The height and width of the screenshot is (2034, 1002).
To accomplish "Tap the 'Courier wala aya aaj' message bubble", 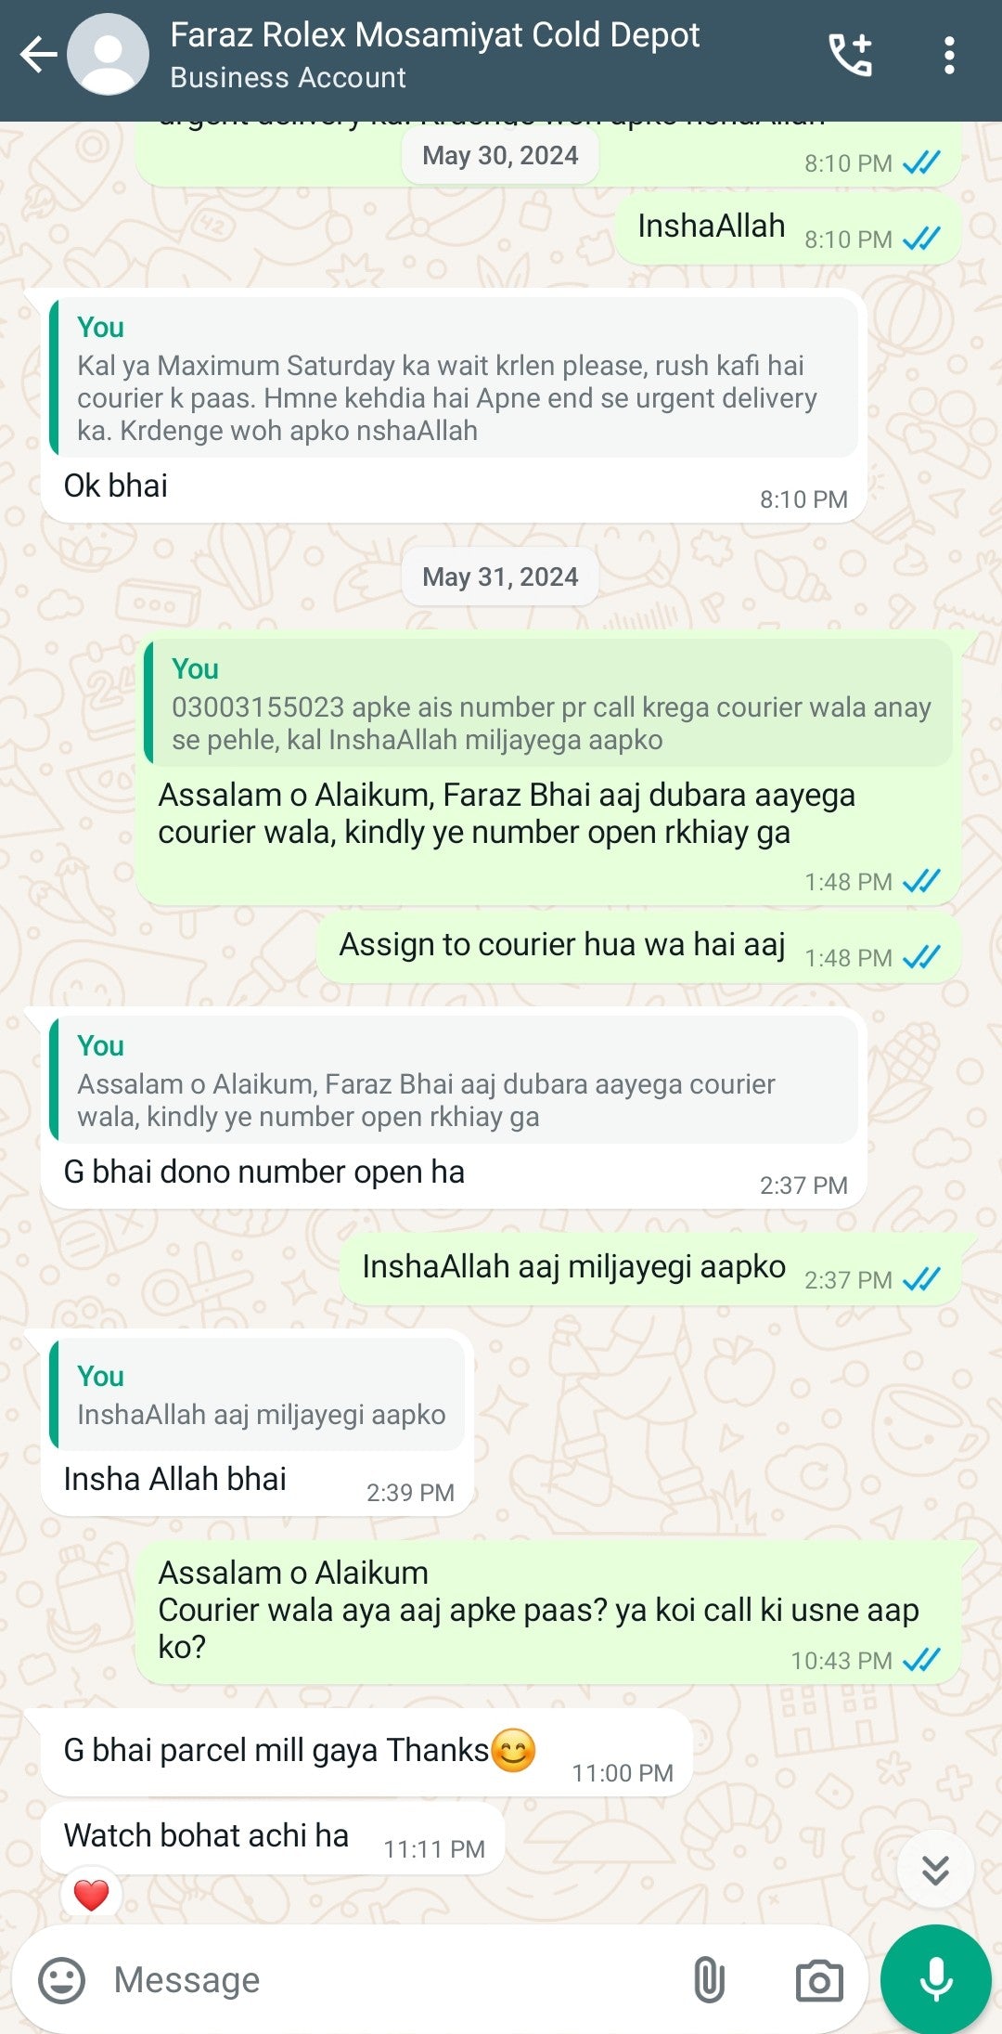I will coord(548,1613).
